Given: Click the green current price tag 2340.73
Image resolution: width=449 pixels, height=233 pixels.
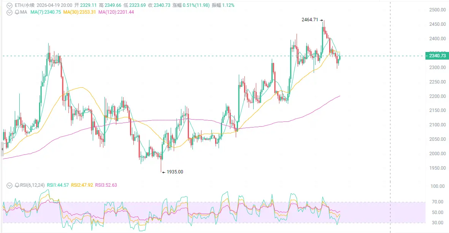Looking at the screenshot, I should point(437,56).
